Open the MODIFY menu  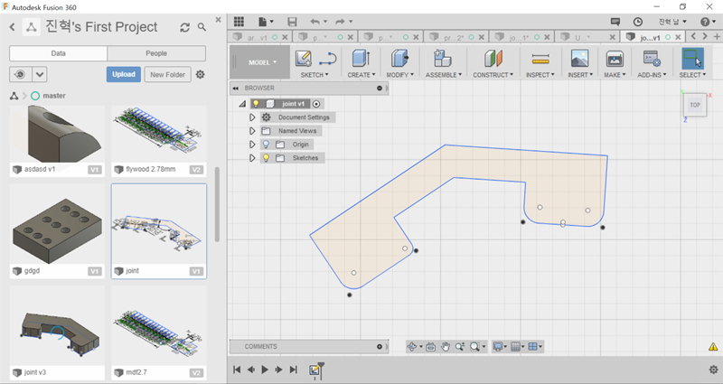(399, 75)
